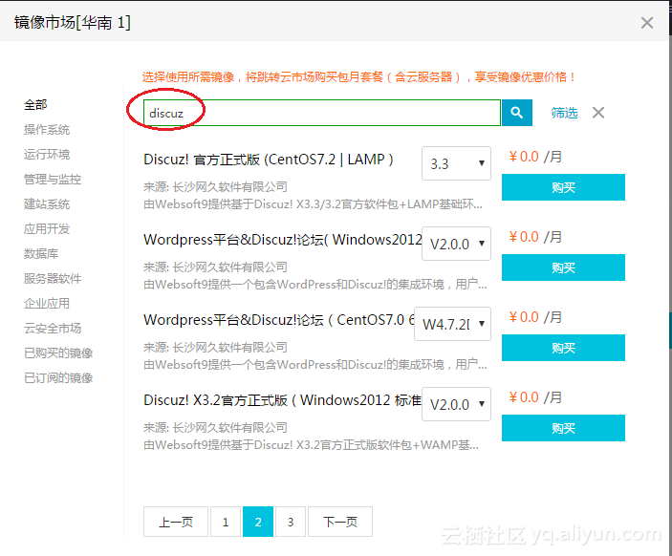Close the 镜像市场 dialog
The image size is (672, 556).
pyautogui.click(x=647, y=23)
